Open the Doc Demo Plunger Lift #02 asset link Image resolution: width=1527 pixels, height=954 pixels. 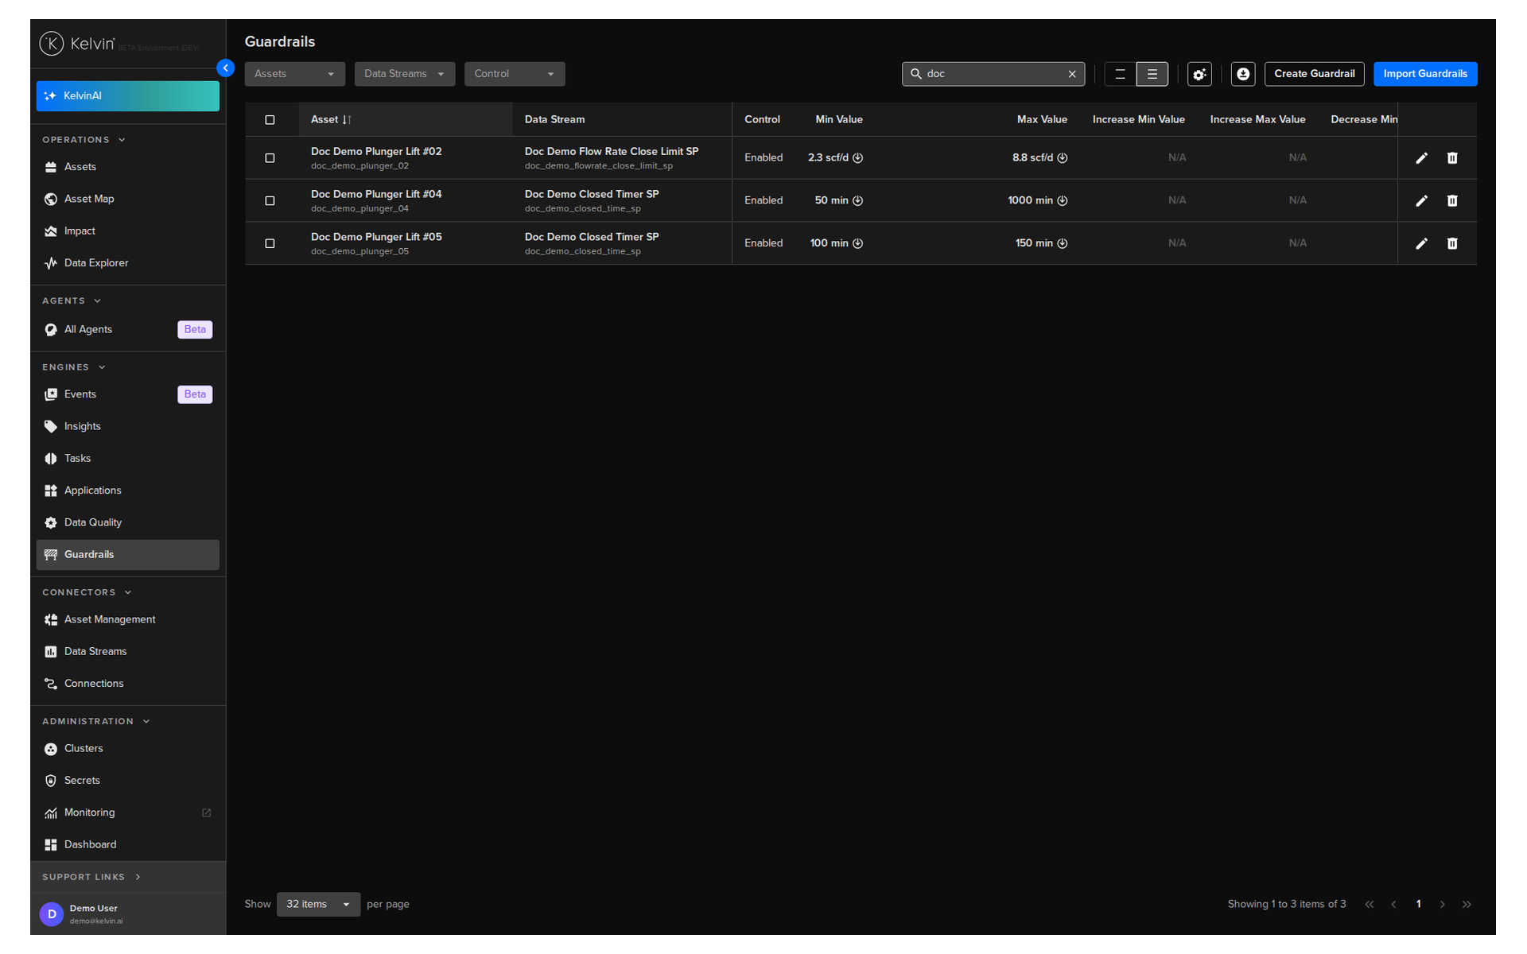point(376,152)
